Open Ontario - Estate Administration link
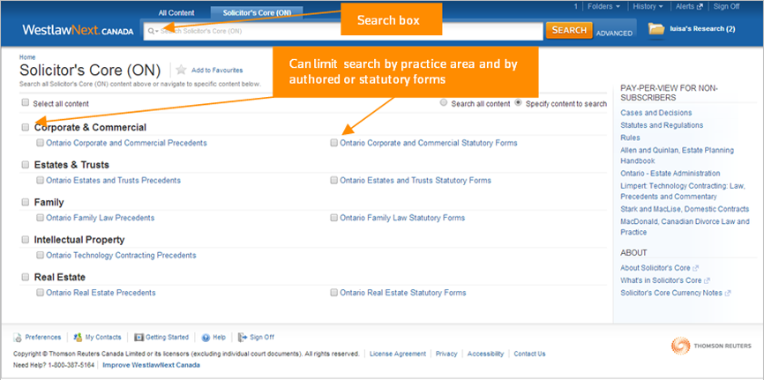Screen dimensions: 764x380 (670, 174)
